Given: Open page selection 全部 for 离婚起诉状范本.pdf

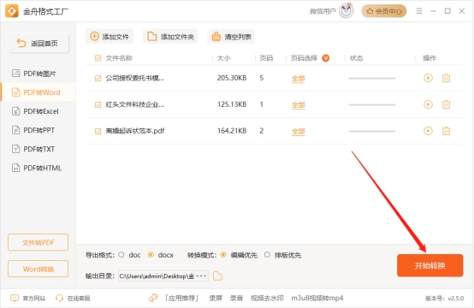Looking at the screenshot, I should [299, 132].
